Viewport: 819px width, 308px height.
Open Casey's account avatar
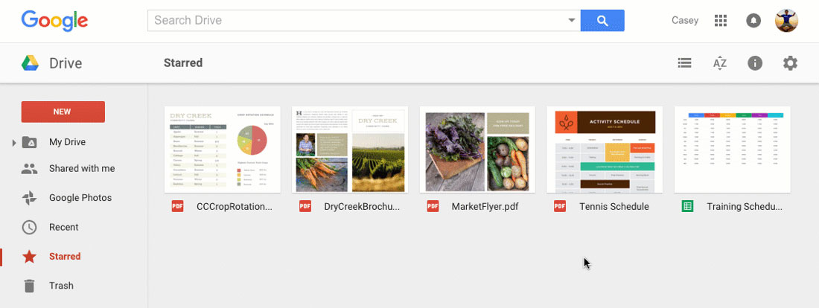click(787, 20)
